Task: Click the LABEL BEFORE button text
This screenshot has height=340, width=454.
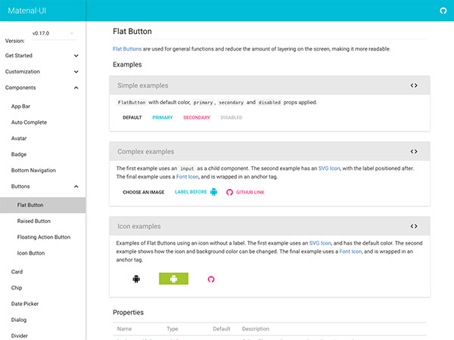Action: [x=191, y=192]
